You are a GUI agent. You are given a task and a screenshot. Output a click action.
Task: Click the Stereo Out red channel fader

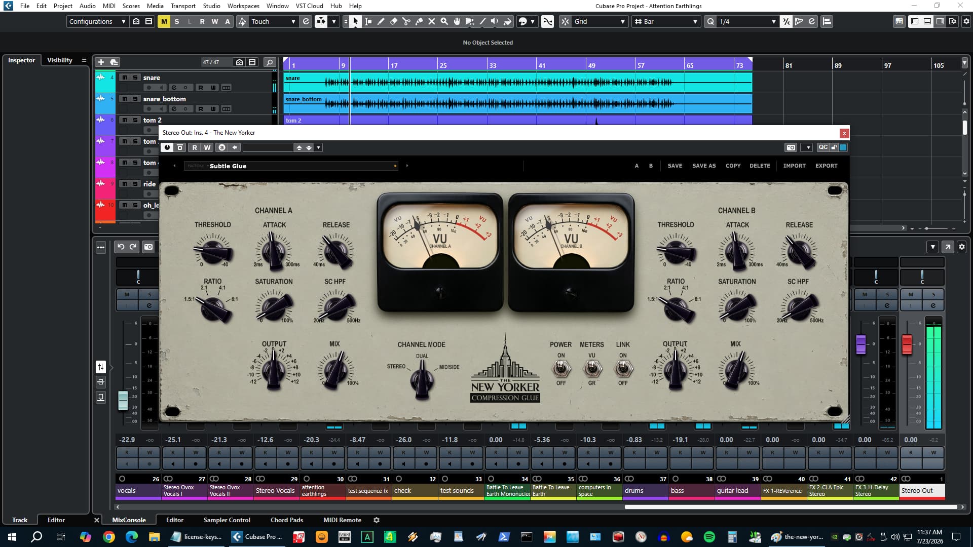907,344
